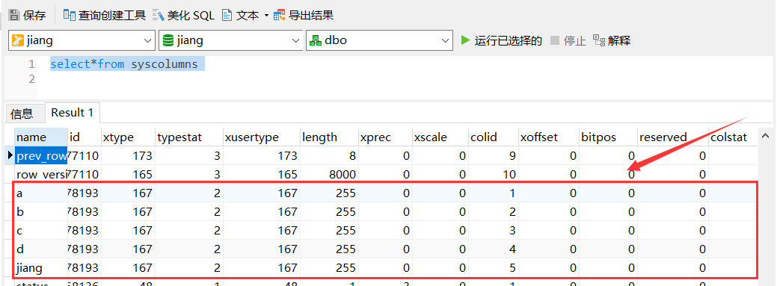Select the name cell 'b'
Image resolution: width=777 pixels, height=286 pixels.
41,212
